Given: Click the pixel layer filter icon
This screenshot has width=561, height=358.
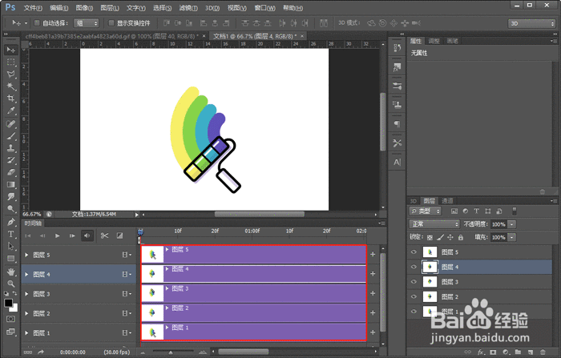Looking at the screenshot, I should 454,211.
